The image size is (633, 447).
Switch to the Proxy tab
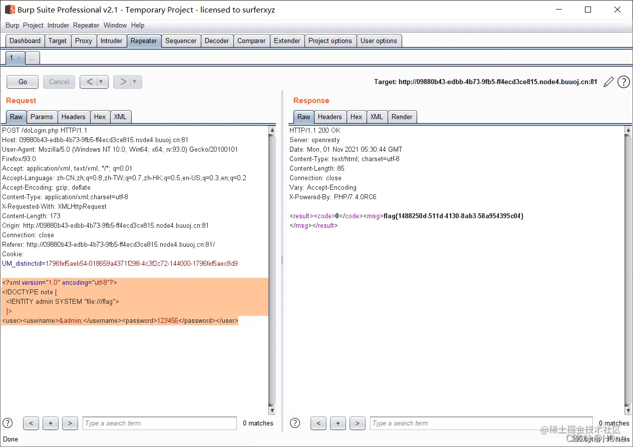[x=84, y=41]
